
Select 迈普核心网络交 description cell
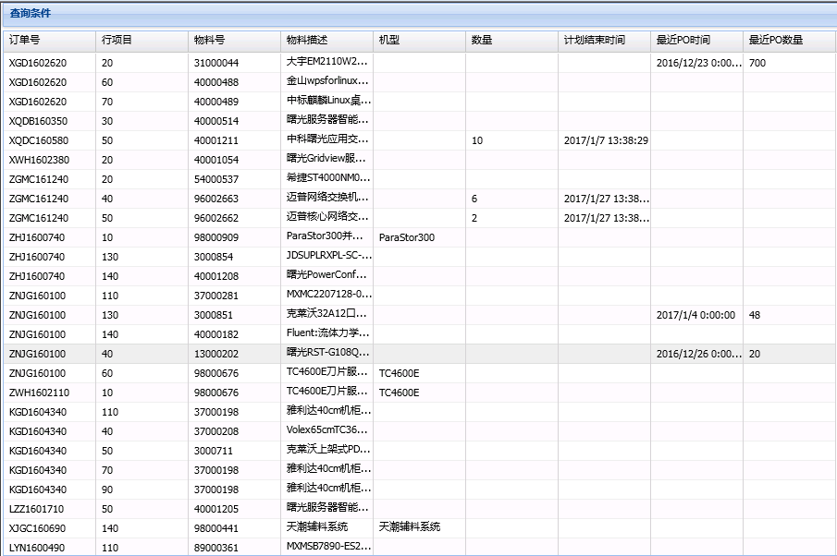coord(326,217)
